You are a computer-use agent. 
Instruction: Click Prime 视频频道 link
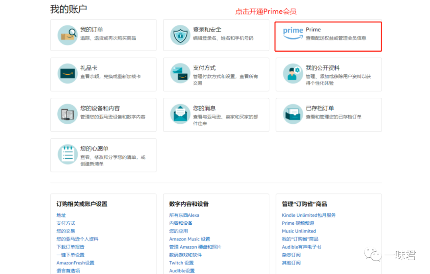[x=298, y=223]
